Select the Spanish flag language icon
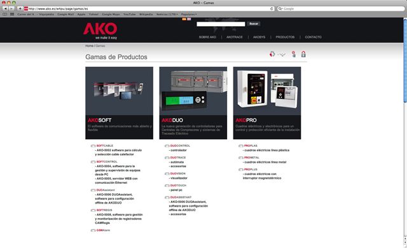The height and width of the screenshot is (248, 407). pyautogui.click(x=184, y=19)
